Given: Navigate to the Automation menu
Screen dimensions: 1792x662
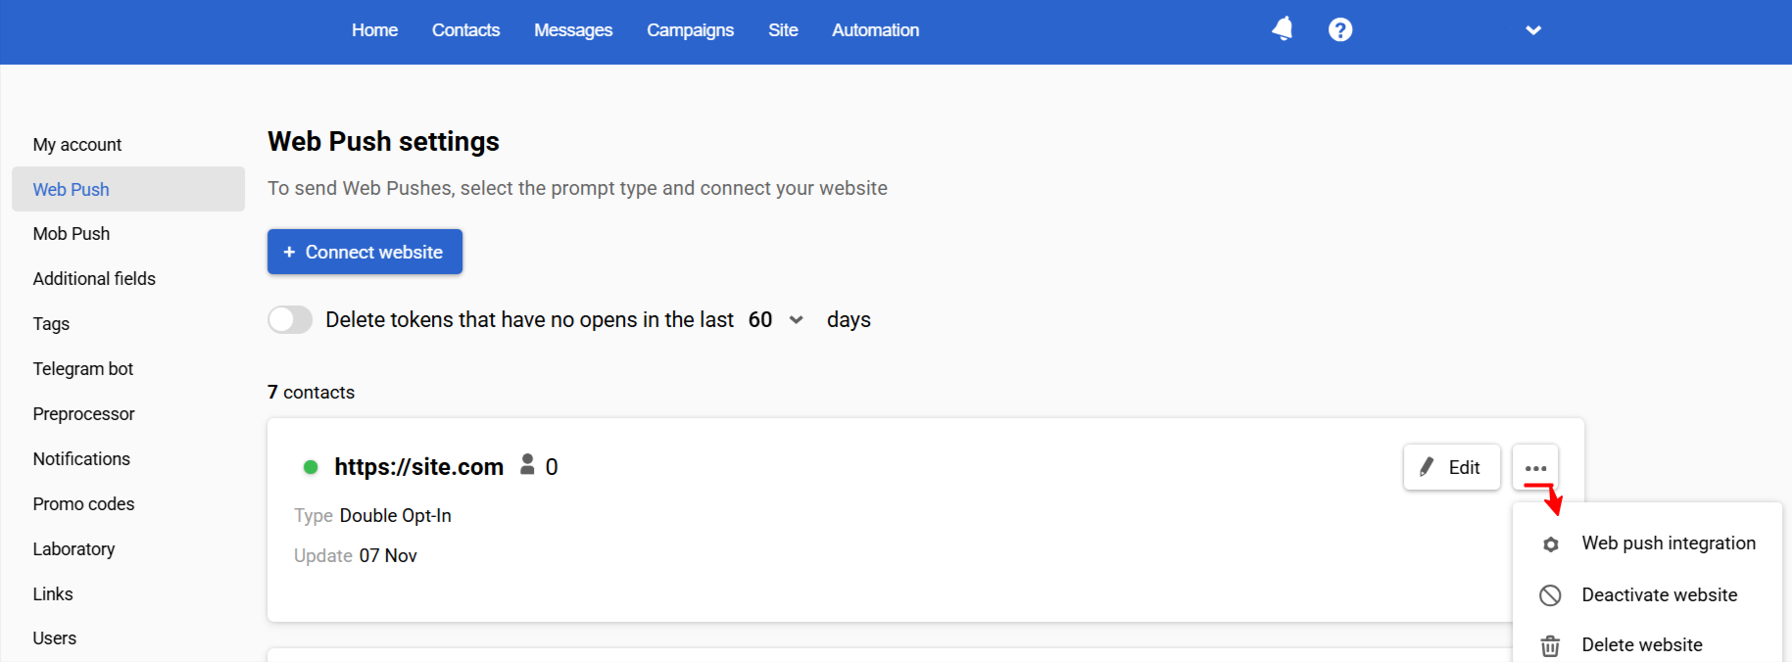Looking at the screenshot, I should click(x=875, y=30).
